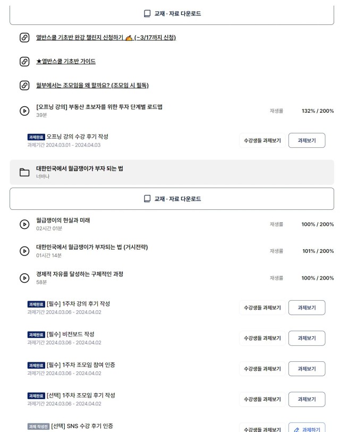Play 대한민국에서 월급쟁이가 부자되는 법 (거시전략) icon

24,251
